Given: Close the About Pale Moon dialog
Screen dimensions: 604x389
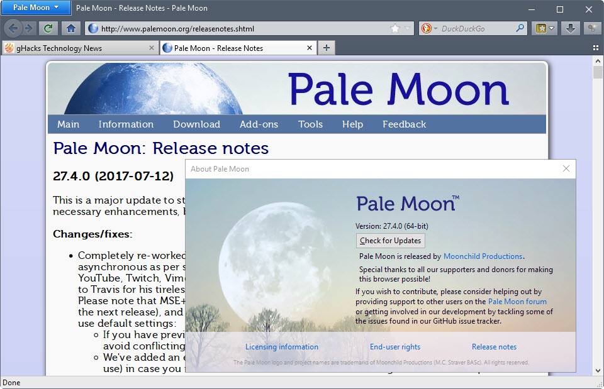Looking at the screenshot, I should coord(566,168).
